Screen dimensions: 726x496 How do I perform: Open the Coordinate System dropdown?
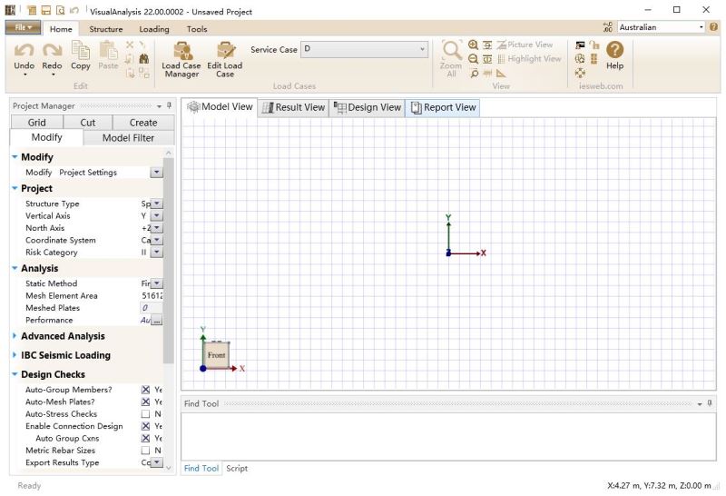(x=156, y=240)
